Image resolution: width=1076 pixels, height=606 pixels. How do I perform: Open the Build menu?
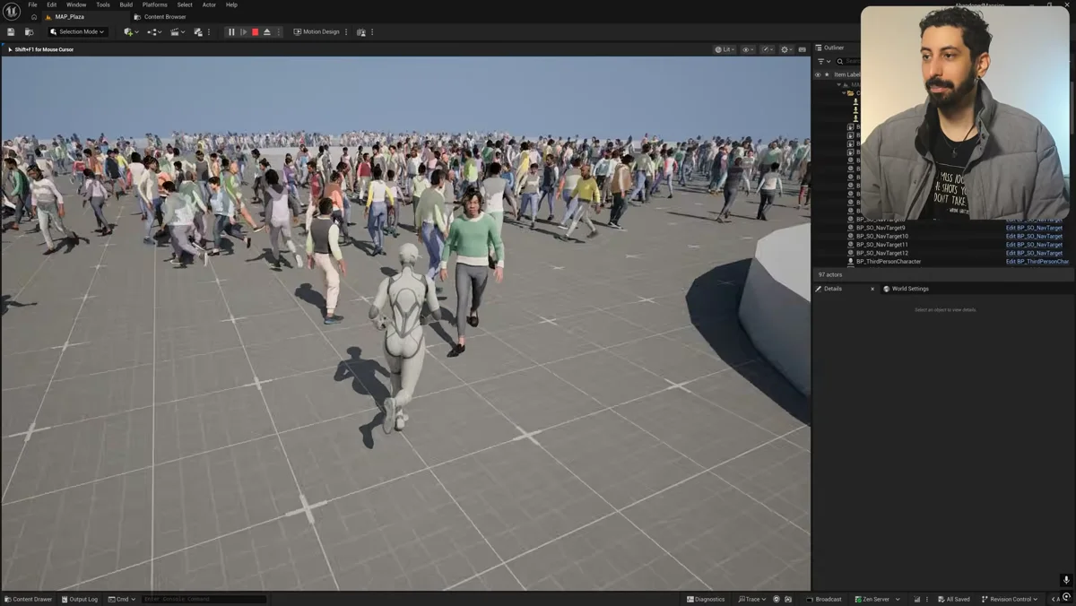126,4
